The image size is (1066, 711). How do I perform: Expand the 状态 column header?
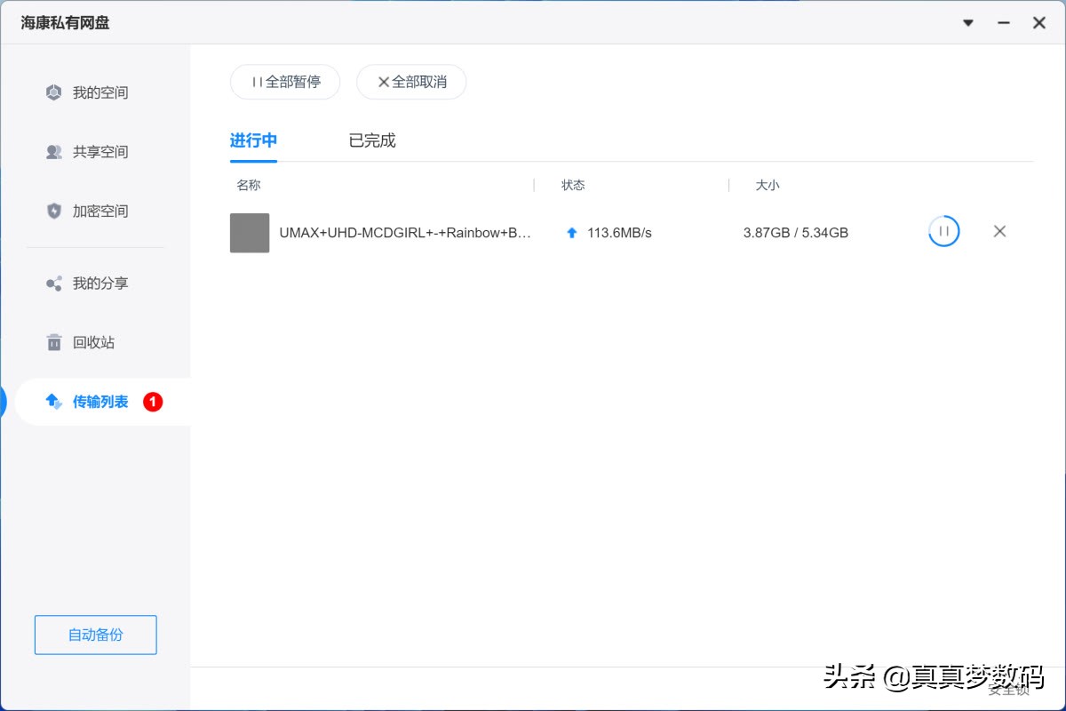point(573,185)
